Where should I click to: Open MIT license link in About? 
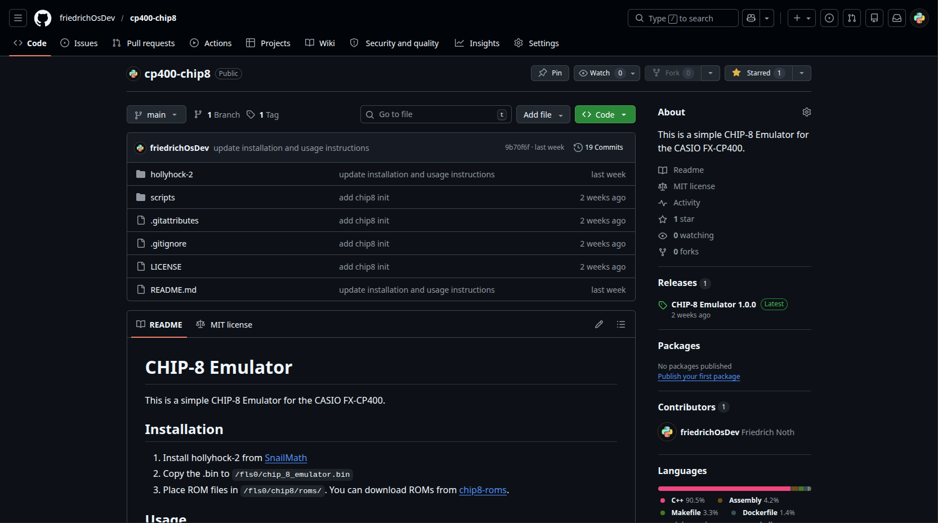point(687,186)
